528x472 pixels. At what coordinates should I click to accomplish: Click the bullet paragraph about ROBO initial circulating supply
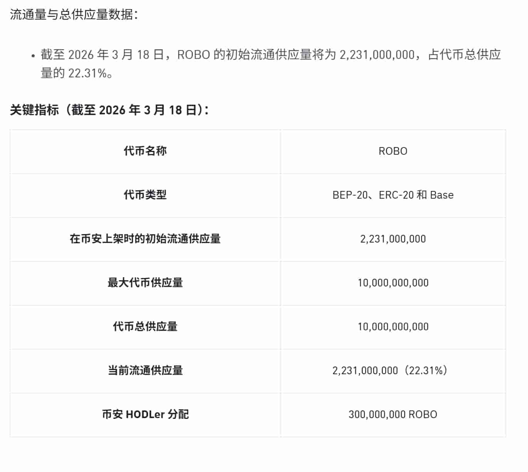tap(271, 64)
